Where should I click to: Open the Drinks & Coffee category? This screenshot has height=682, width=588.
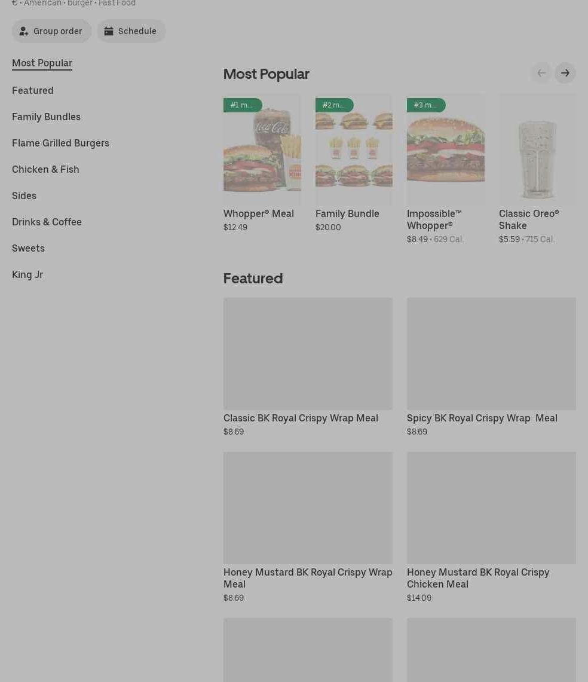(x=47, y=222)
